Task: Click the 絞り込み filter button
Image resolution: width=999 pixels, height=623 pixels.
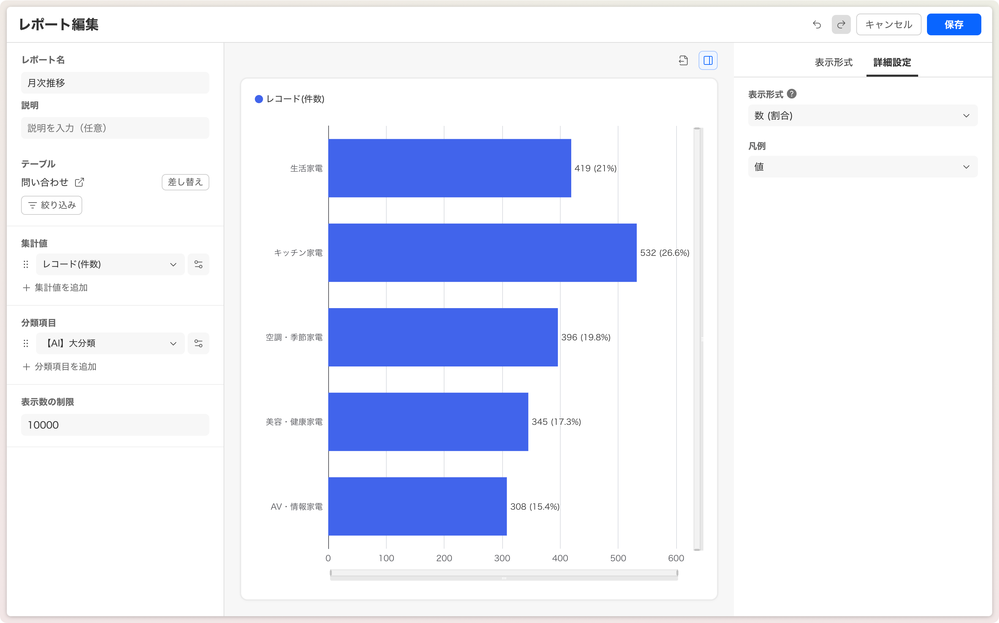Action: coord(52,205)
